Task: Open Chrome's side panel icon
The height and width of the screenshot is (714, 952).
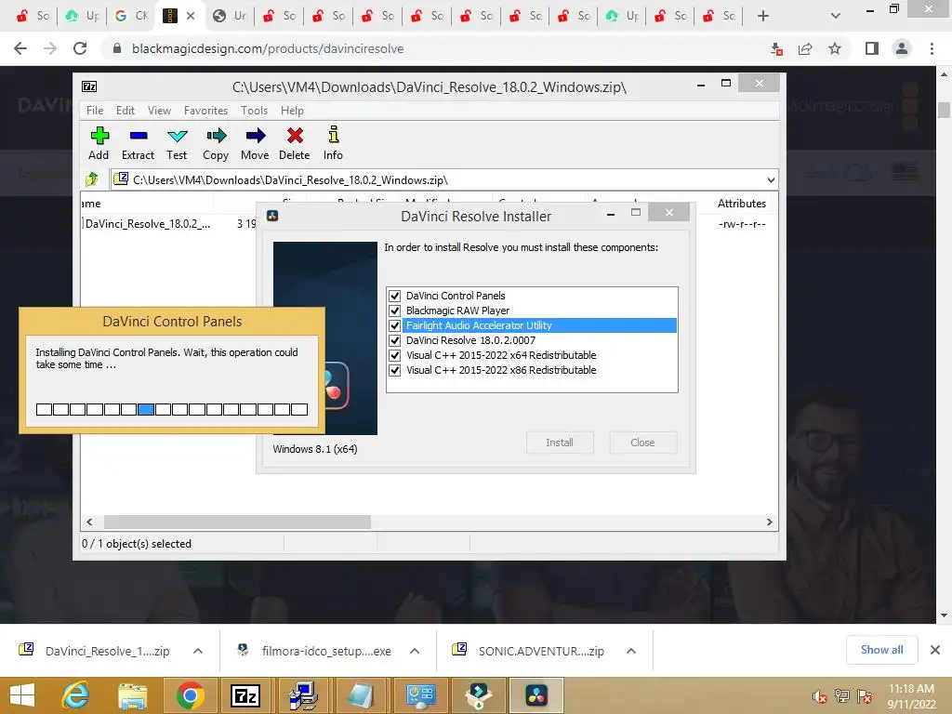Action: 872,48
